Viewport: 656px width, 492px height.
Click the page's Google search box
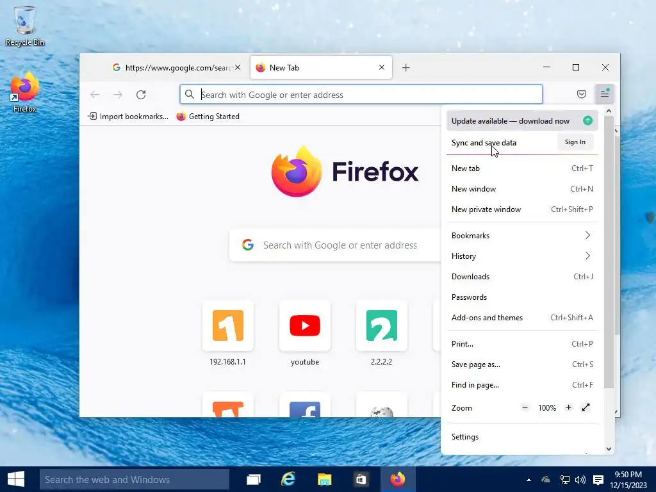(x=334, y=245)
